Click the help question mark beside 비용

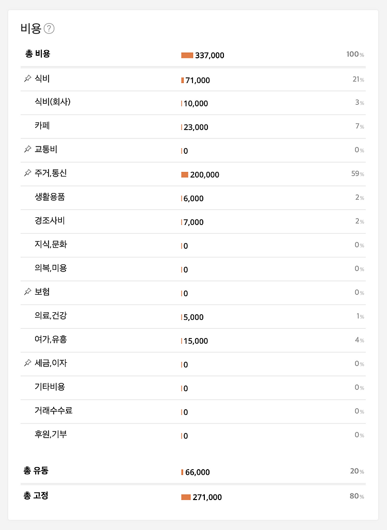(49, 28)
